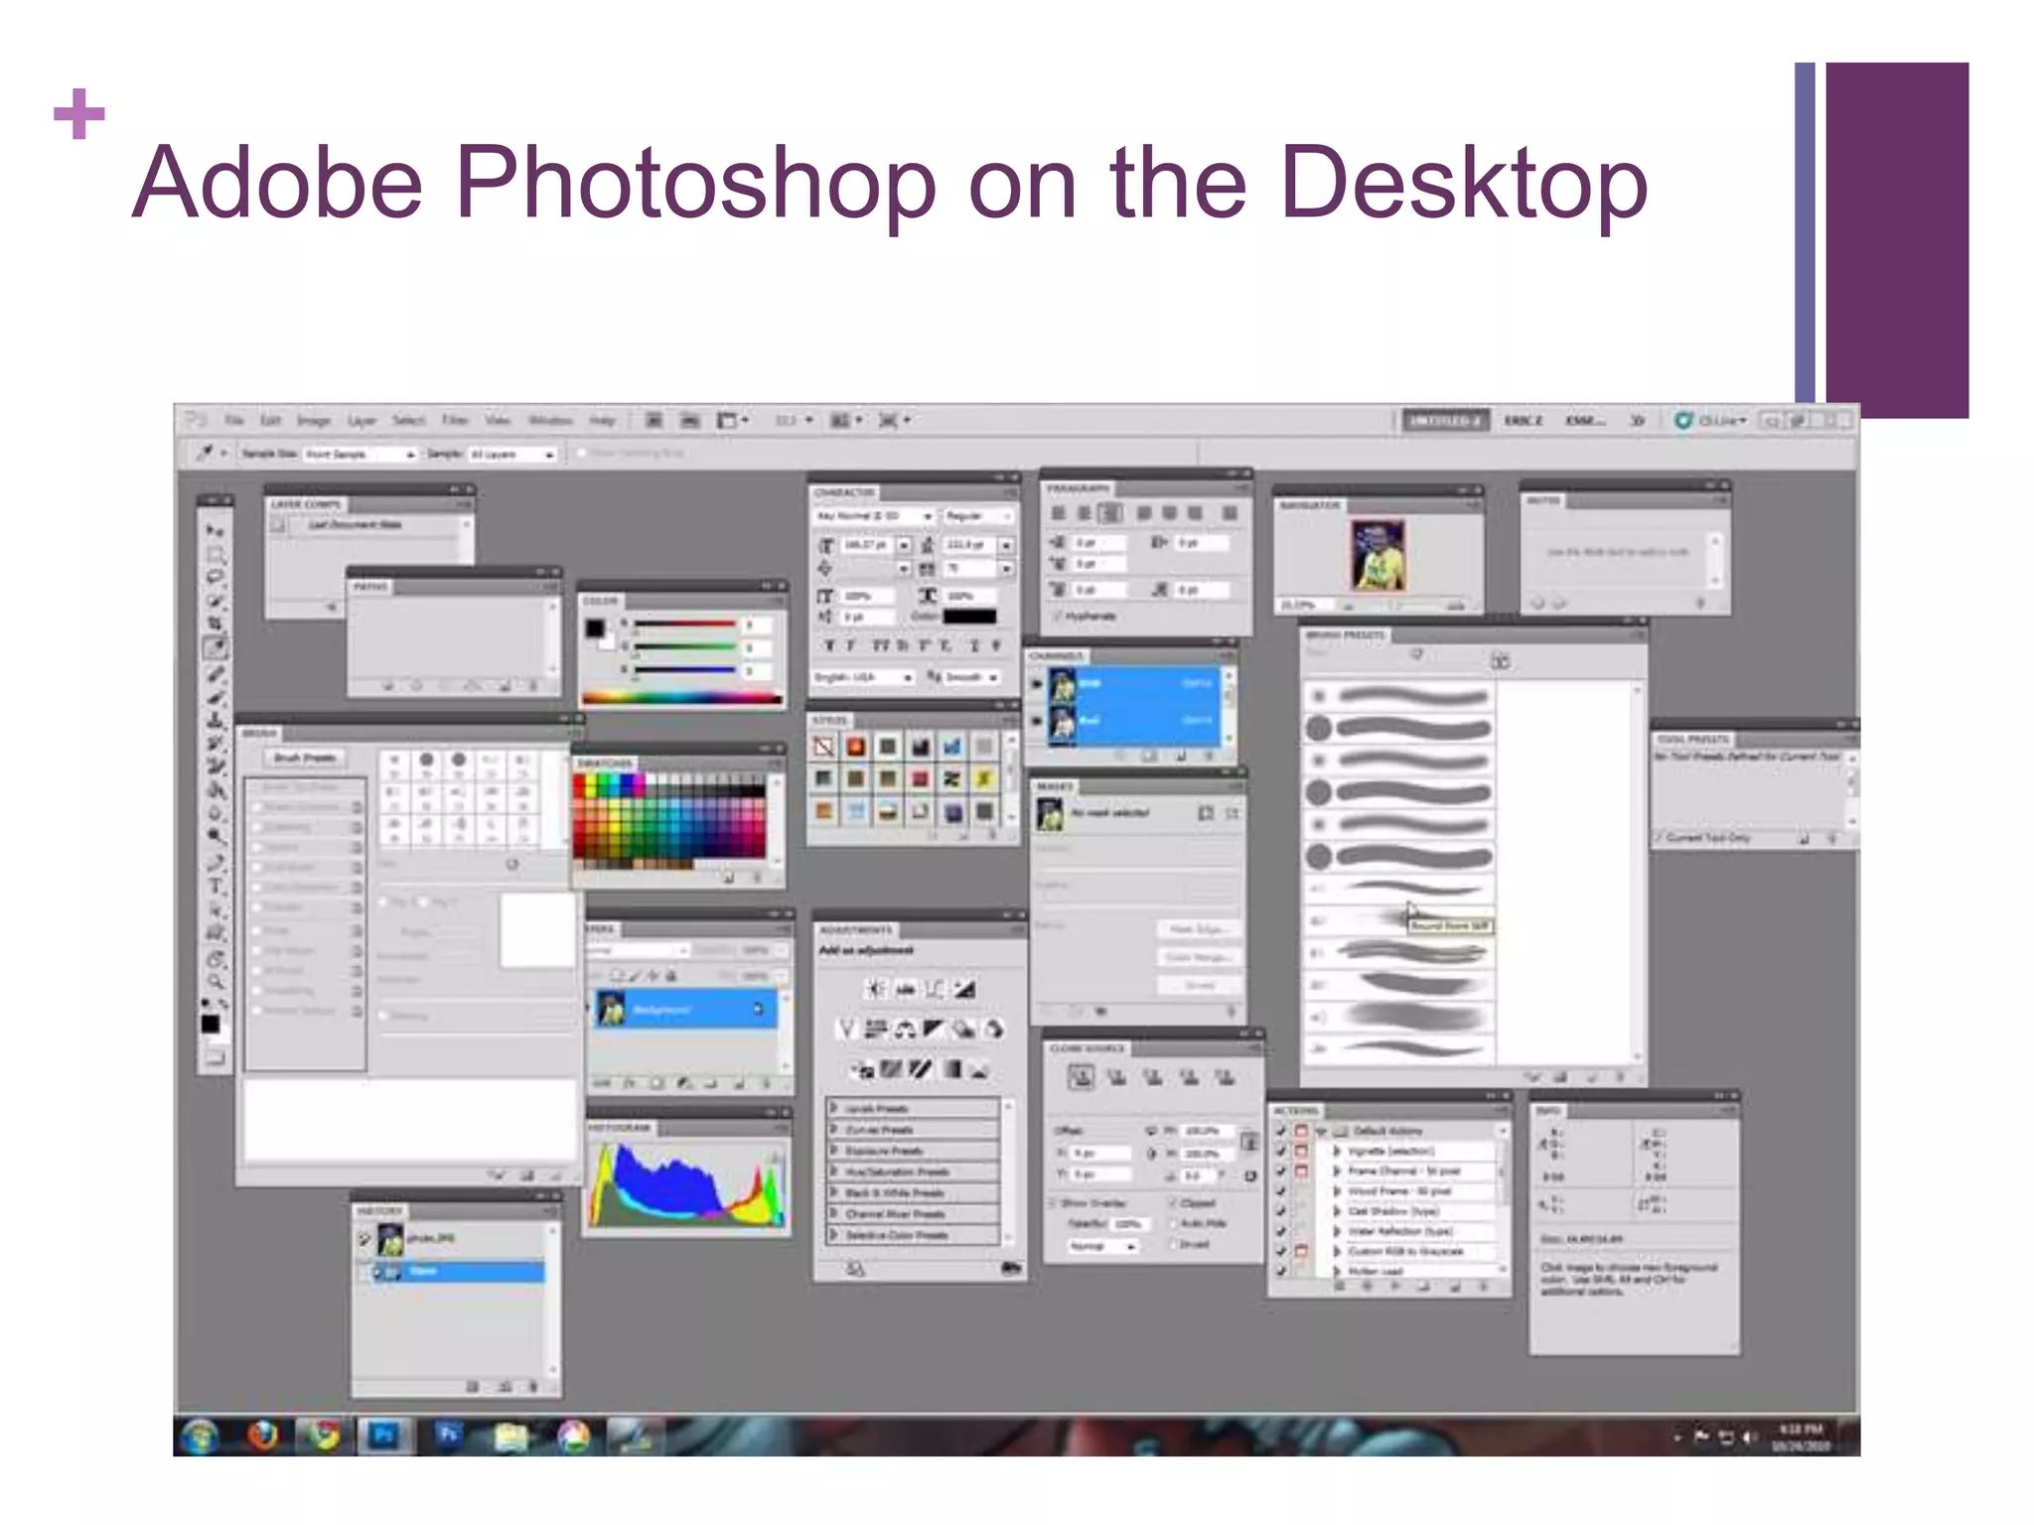Click the Photoshop icon in Windows taskbar
2034x1525 pixels.
(x=383, y=1436)
